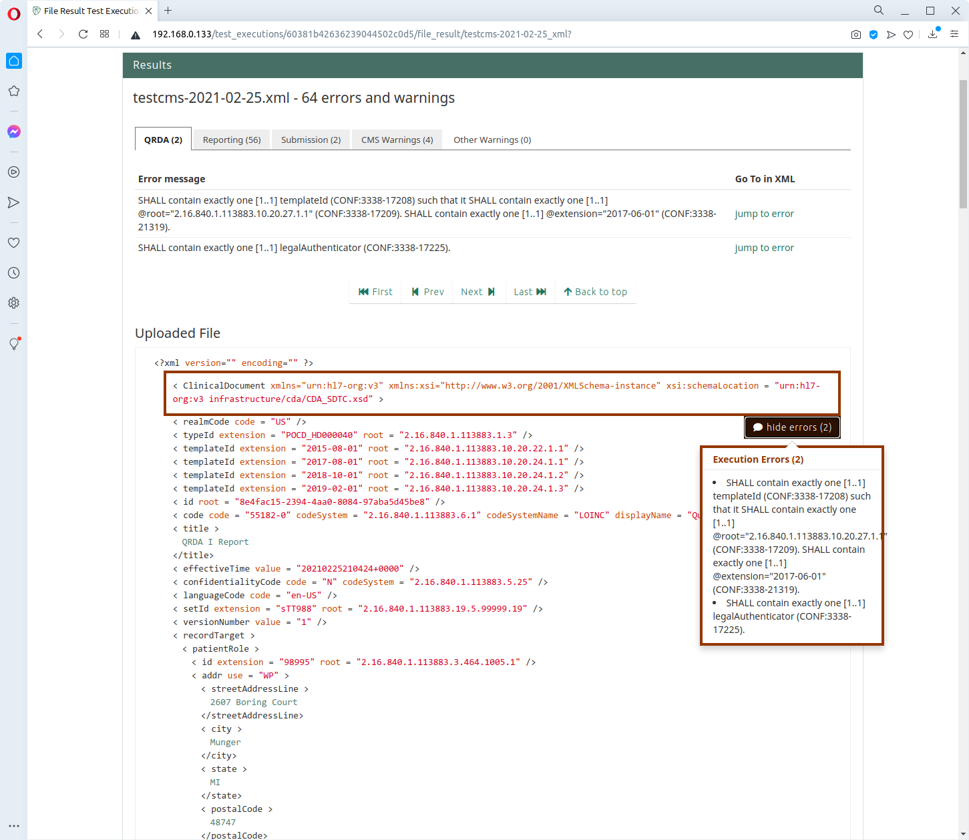Screen dimensions: 969x840
Task: Switch to the Reporting (56) tab
Action: pos(232,140)
